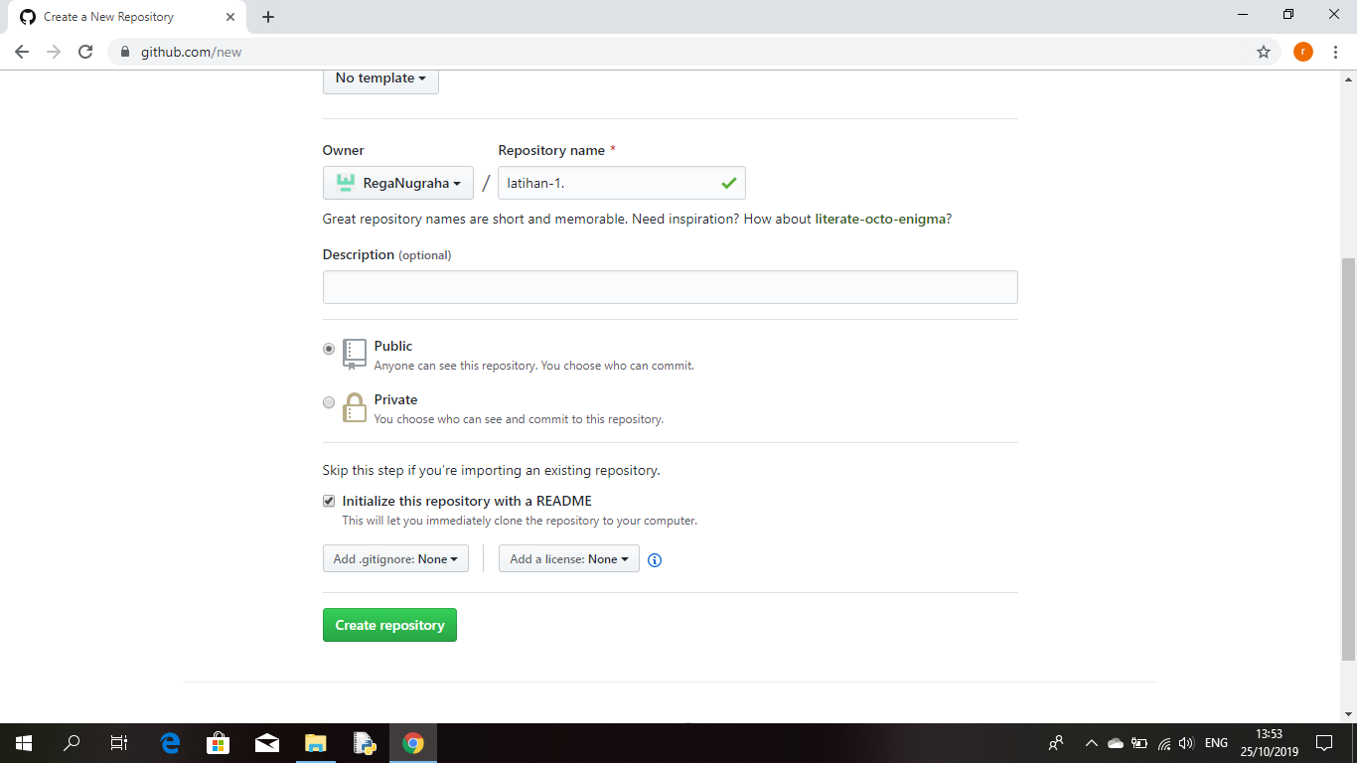Image resolution: width=1357 pixels, height=763 pixels.
Task: Open the RegaNugraha owner dropdown
Action: click(398, 183)
